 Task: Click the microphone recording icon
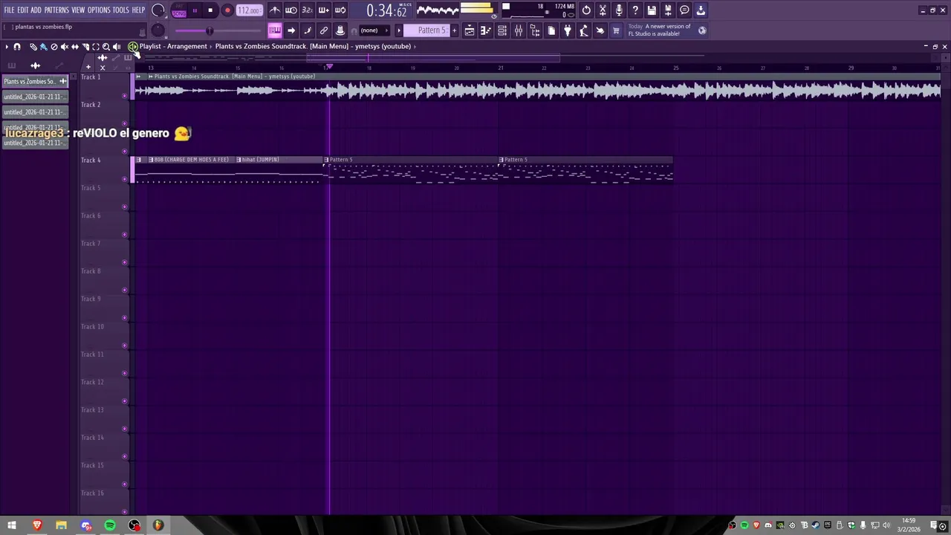click(619, 10)
